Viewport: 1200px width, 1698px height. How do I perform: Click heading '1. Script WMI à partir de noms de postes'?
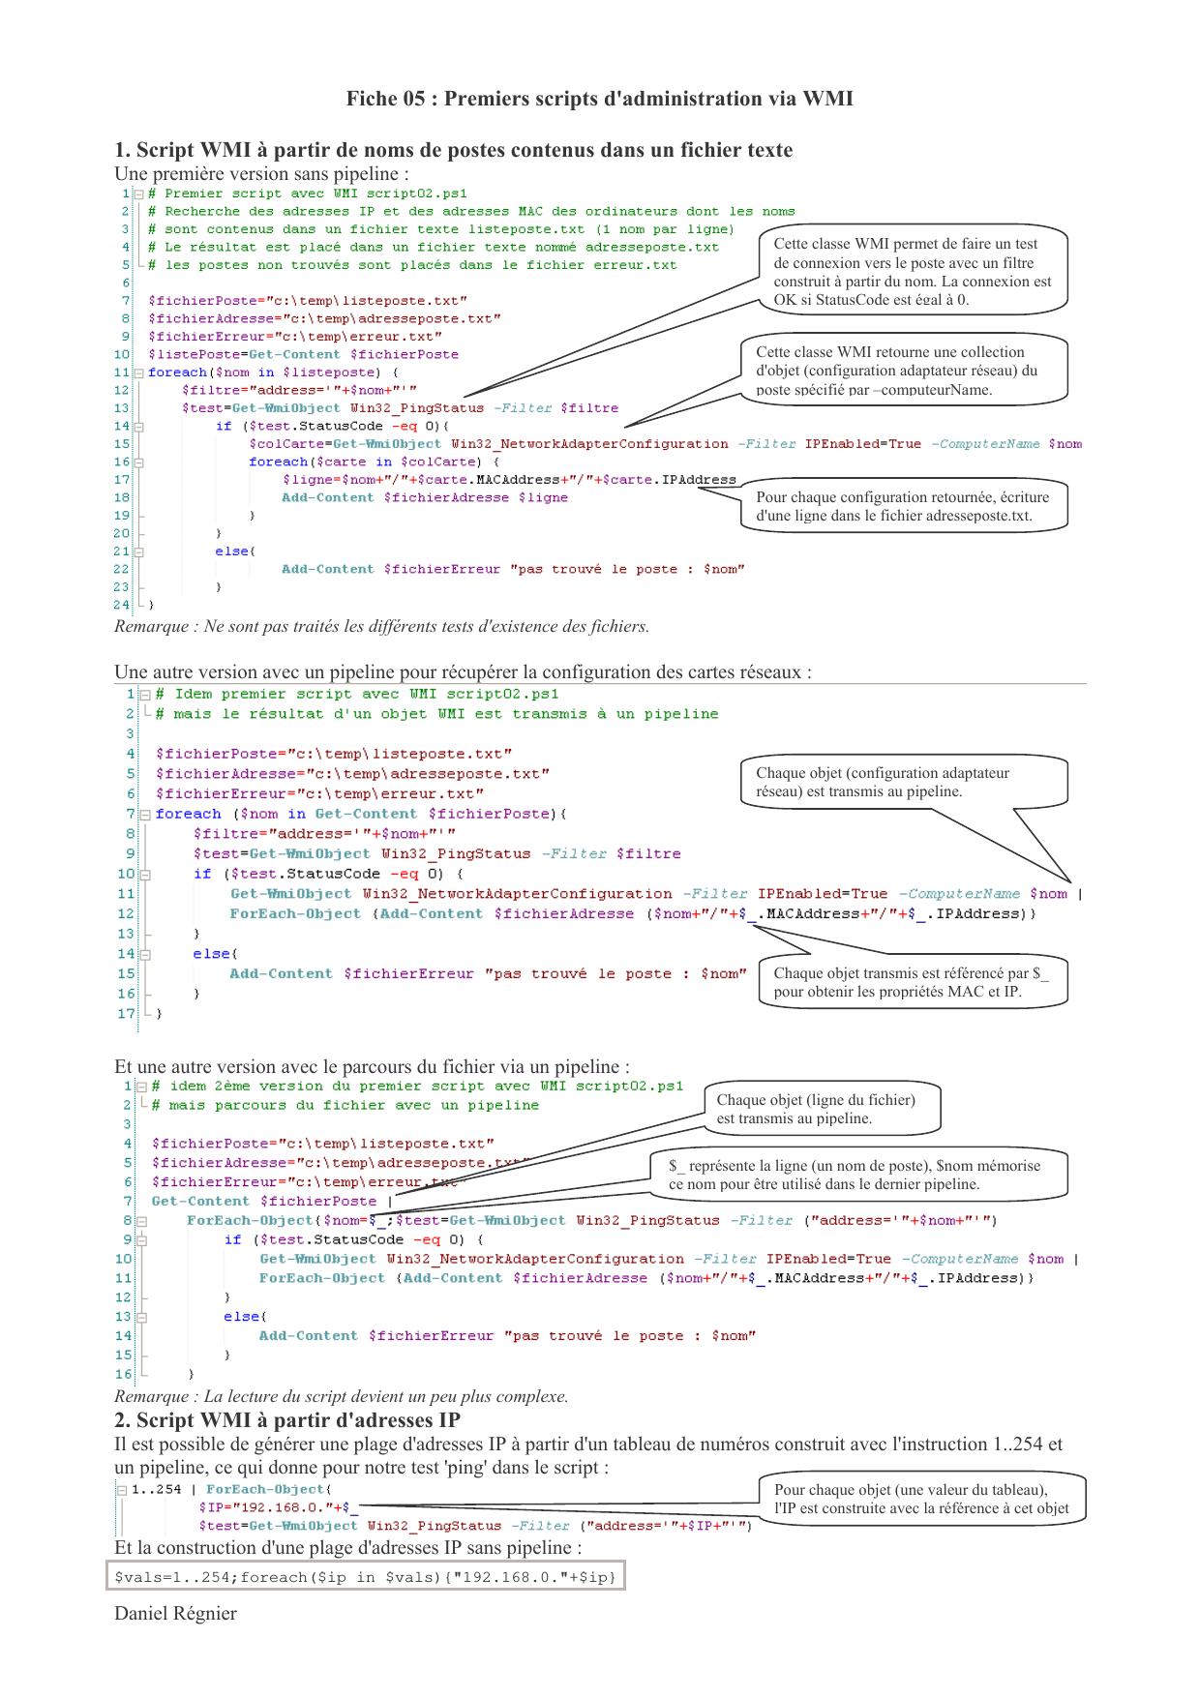[x=453, y=150]
